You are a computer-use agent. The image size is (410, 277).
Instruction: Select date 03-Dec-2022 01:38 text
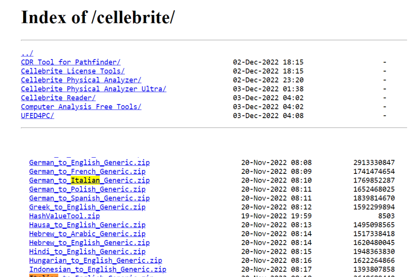pos(268,89)
